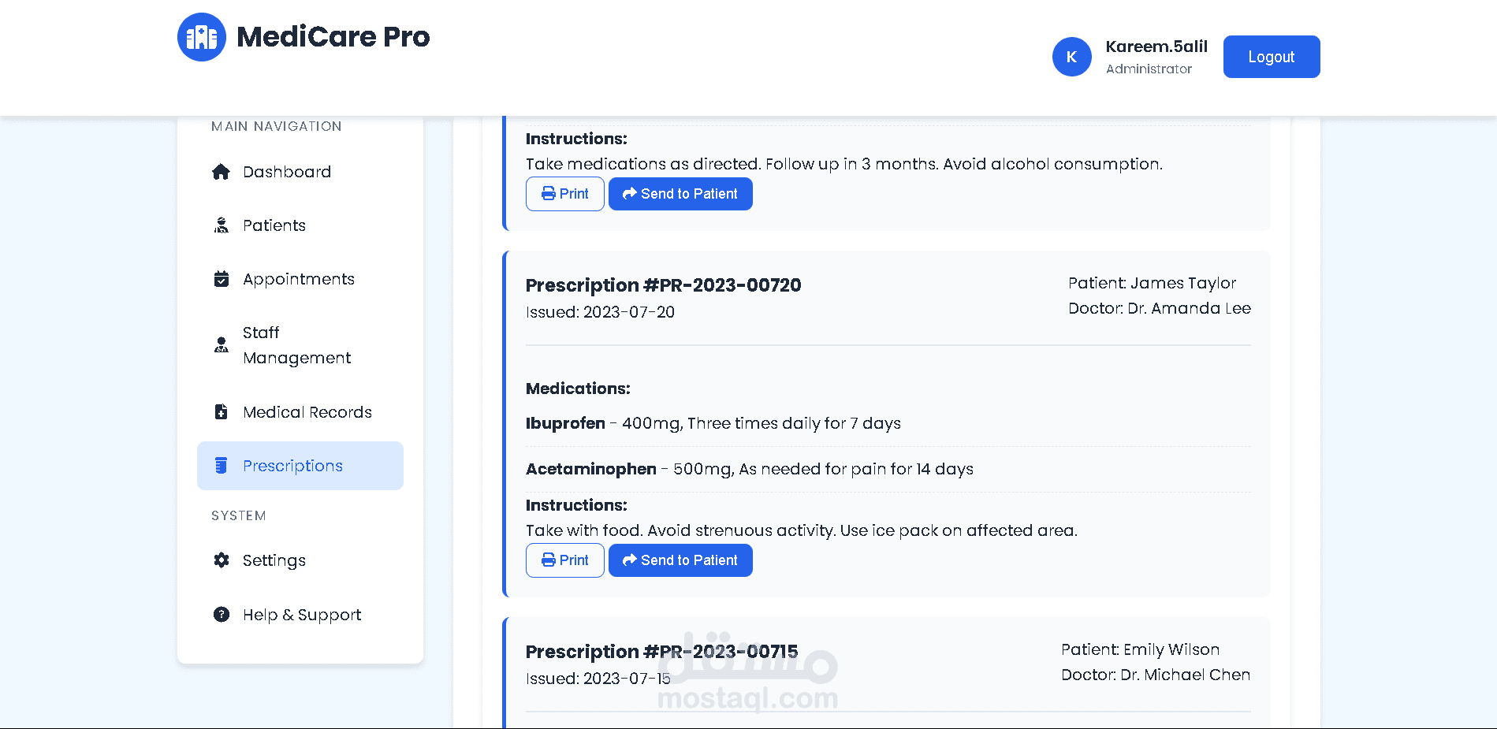Viewport: 1497px width, 729px height.
Task: Open the Dashboard navigation item
Action: [x=286, y=172]
